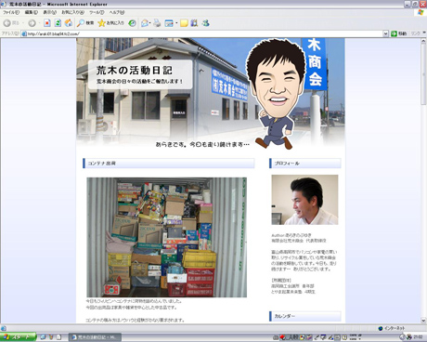Click the profile portrait photo
This screenshot has height=342, width=427.
tap(304, 200)
